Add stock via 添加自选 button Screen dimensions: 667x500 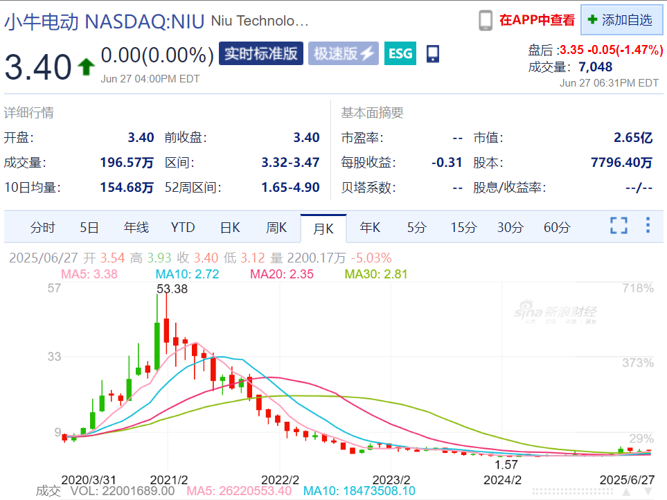click(621, 20)
